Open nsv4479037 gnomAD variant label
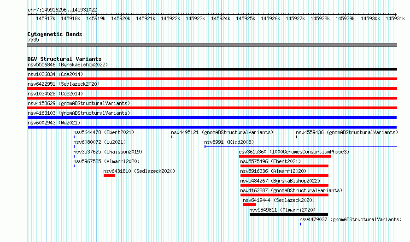This screenshot has width=410, height=242. [x=351, y=219]
